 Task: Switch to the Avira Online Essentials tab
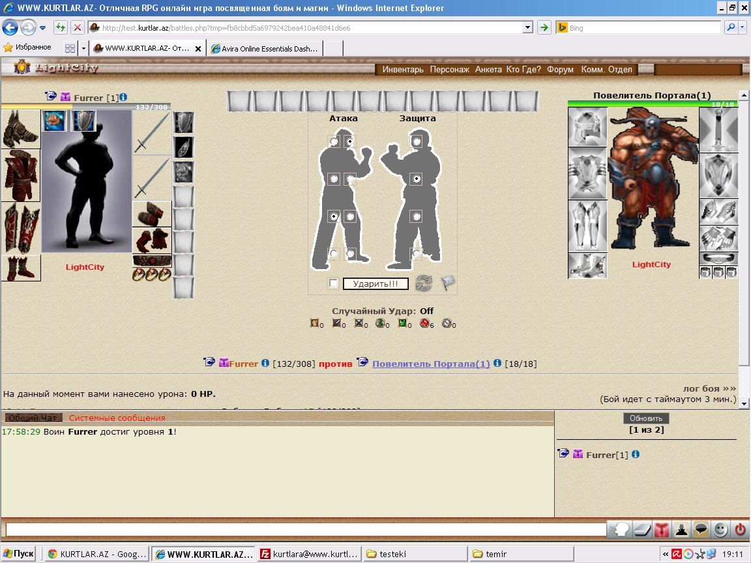[x=265, y=48]
